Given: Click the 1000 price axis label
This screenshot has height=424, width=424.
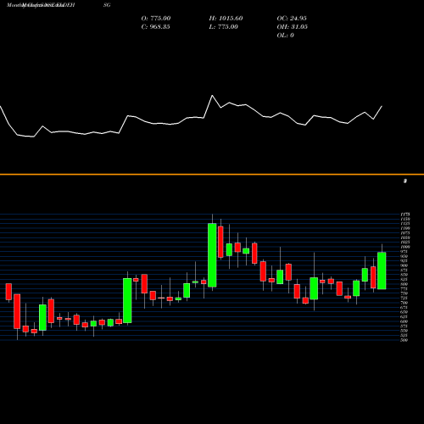Looking at the screenshot, I should (x=405, y=247).
